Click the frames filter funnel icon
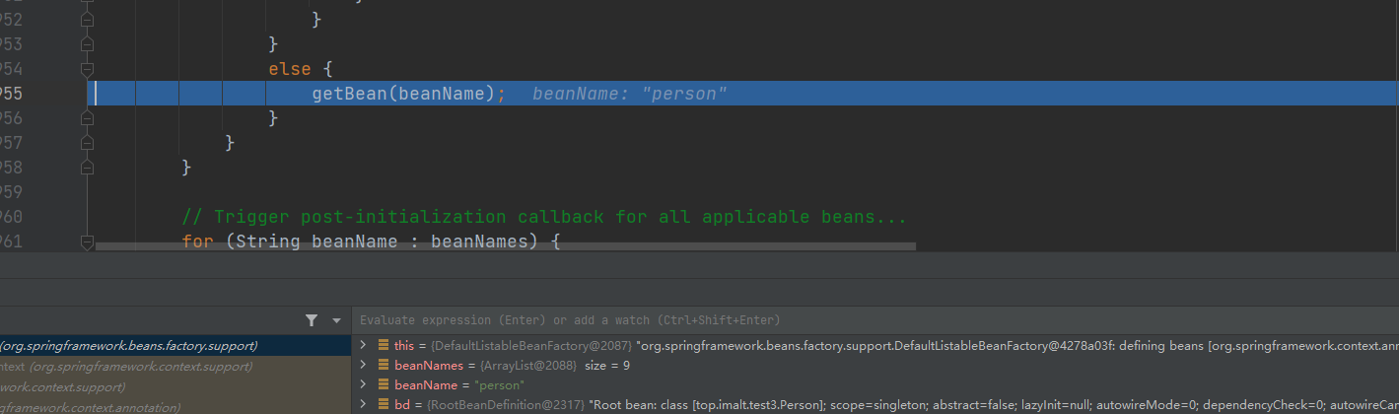The image size is (1399, 414). (x=312, y=320)
